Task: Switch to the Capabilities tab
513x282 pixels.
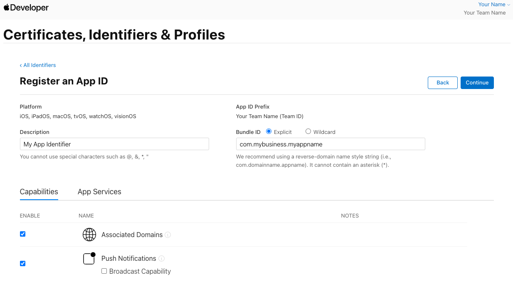Action: [x=39, y=192]
